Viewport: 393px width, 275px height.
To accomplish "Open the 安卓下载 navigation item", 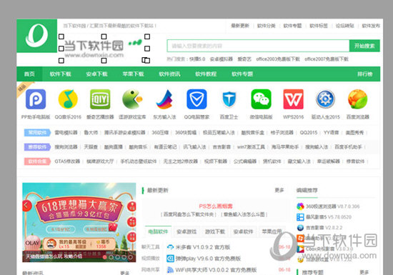I will (x=96, y=74).
